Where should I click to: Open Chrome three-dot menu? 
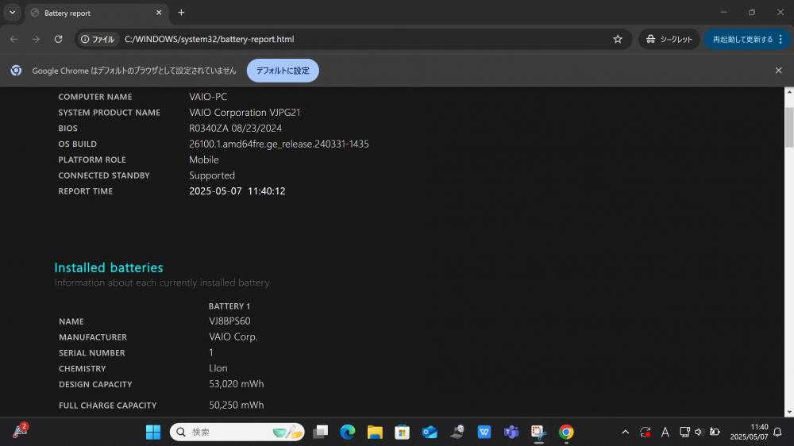pos(781,39)
